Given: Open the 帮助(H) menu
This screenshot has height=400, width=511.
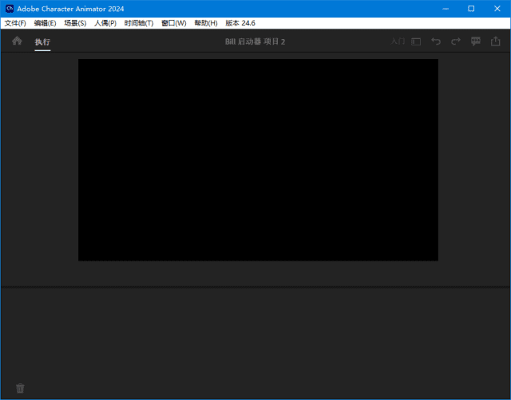Looking at the screenshot, I should pos(206,23).
